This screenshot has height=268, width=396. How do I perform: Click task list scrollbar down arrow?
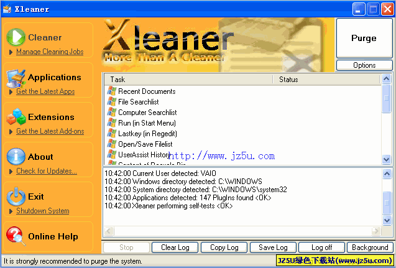[x=387, y=159]
